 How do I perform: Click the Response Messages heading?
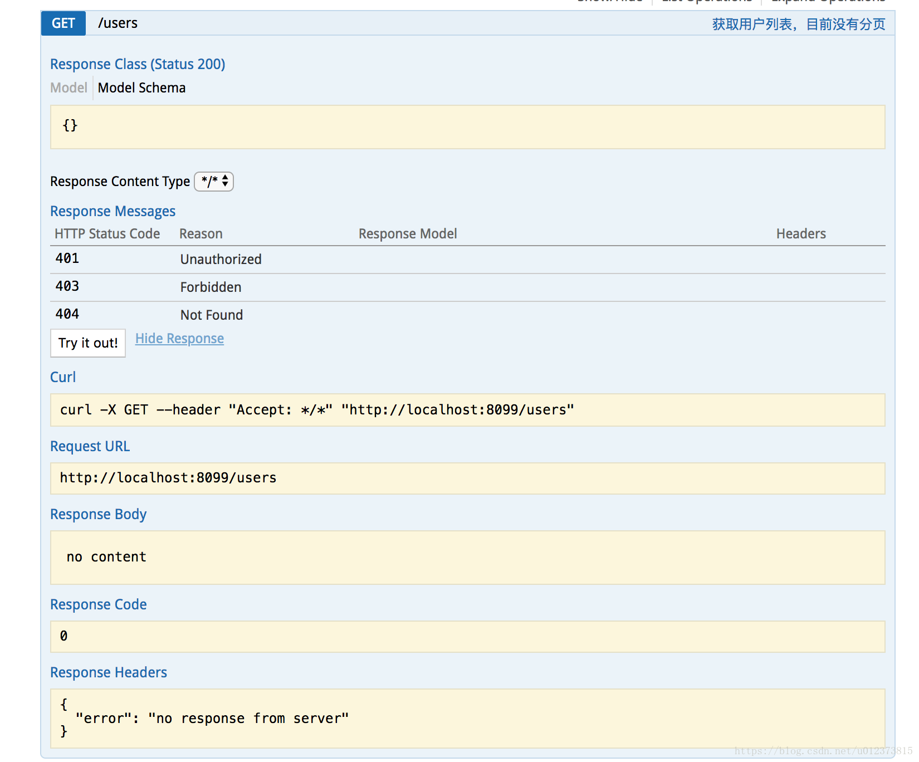coord(113,212)
